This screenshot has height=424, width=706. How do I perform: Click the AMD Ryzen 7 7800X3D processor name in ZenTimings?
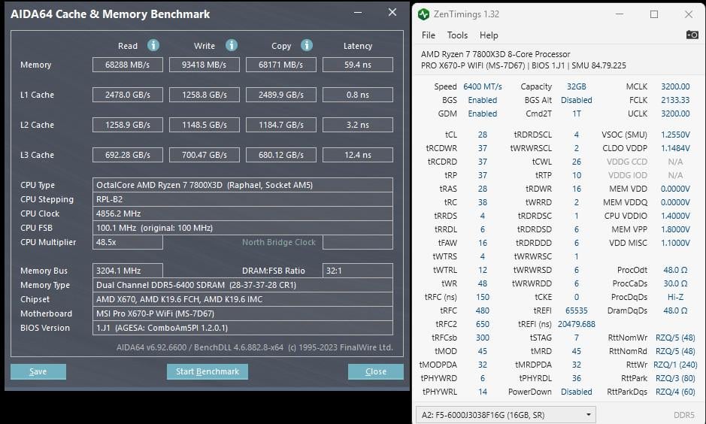[x=495, y=54]
